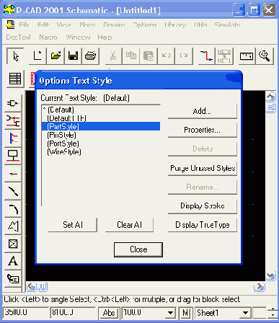Print with the printer icon

[x=91, y=56]
